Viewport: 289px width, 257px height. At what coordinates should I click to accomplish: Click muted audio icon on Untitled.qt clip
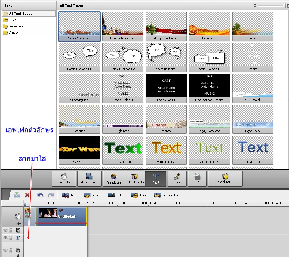pyautogui.click(x=61, y=210)
